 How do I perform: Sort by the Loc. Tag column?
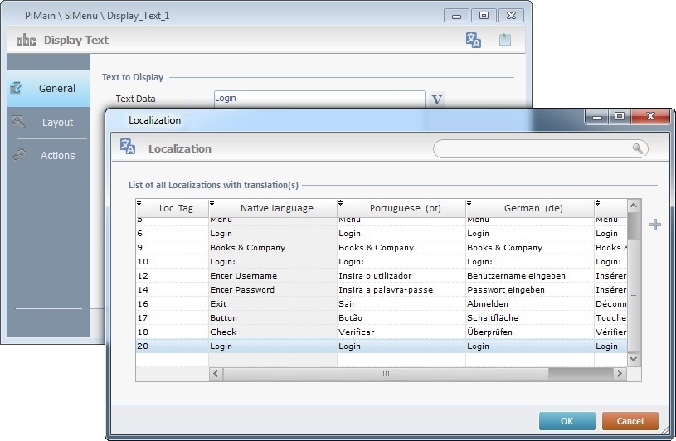(x=174, y=208)
